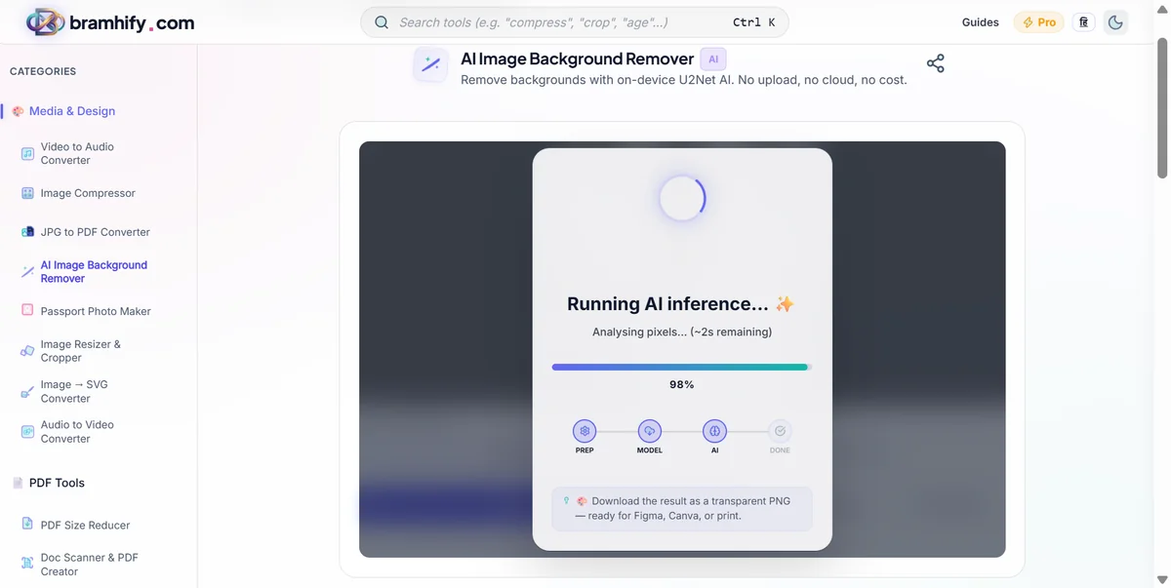Open Image → SVG Converter
The height and width of the screenshot is (588, 1171).
74,391
